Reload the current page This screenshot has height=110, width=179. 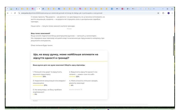(x=15, y=13)
